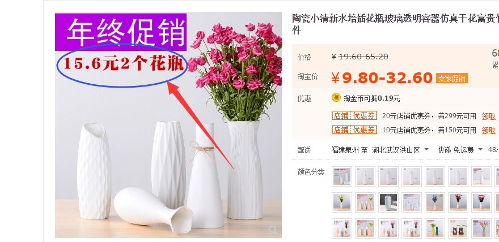The height and width of the screenshot is (242, 499).
Task: Open the main vase product image
Action: pos(168,125)
